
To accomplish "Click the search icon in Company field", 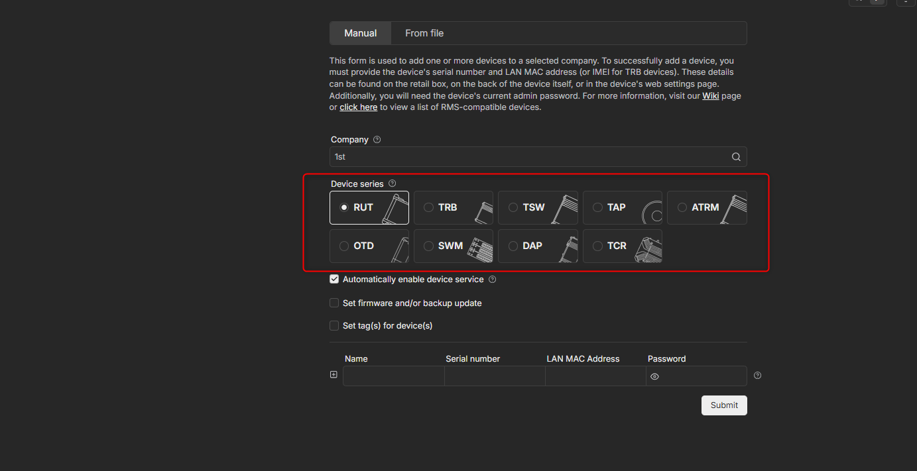I will (736, 157).
